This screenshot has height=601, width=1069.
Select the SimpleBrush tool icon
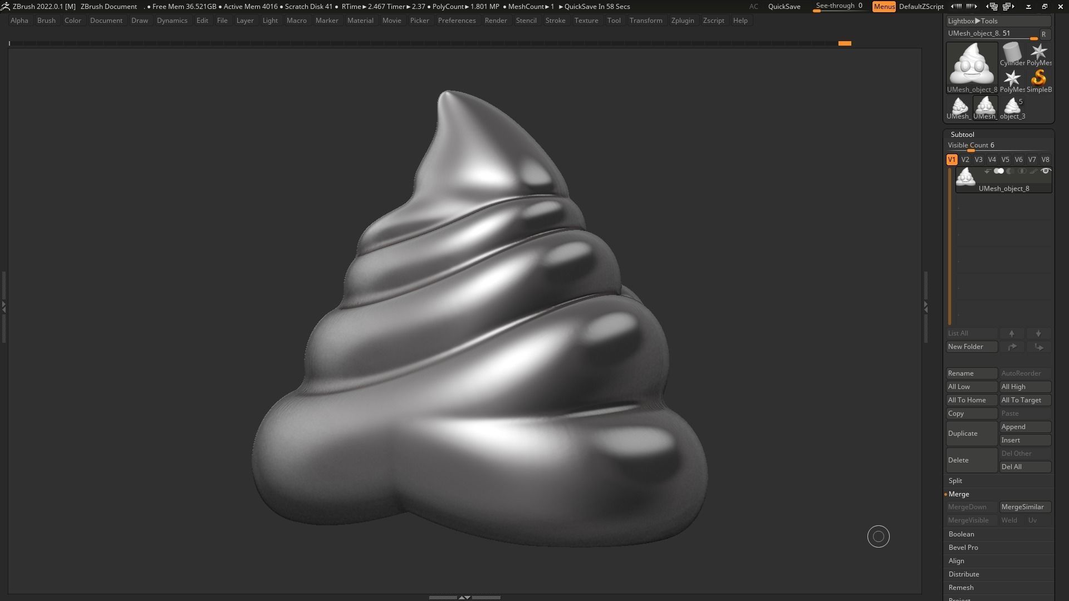click(1038, 81)
